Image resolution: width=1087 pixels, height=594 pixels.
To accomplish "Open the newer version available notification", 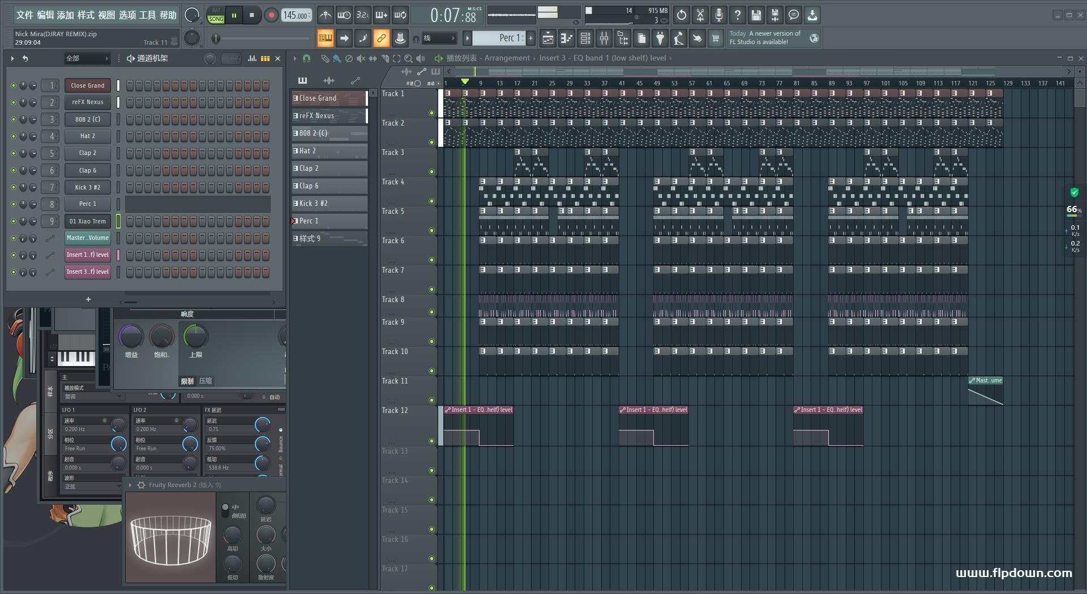I will [x=774, y=38].
